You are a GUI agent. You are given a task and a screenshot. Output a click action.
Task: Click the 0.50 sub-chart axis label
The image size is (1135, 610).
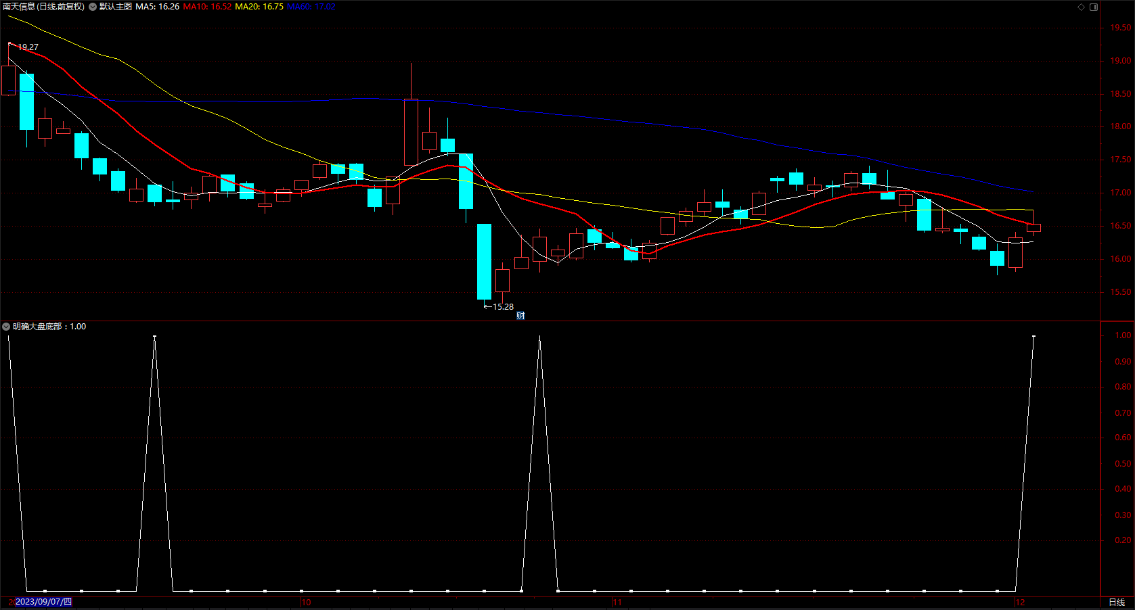[x=1123, y=464]
